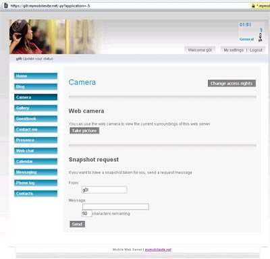Open Web chat from sidebar

coord(36,151)
